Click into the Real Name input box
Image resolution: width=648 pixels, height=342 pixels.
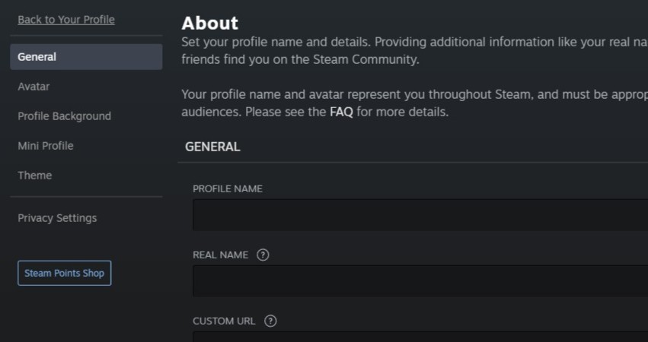(x=419, y=280)
